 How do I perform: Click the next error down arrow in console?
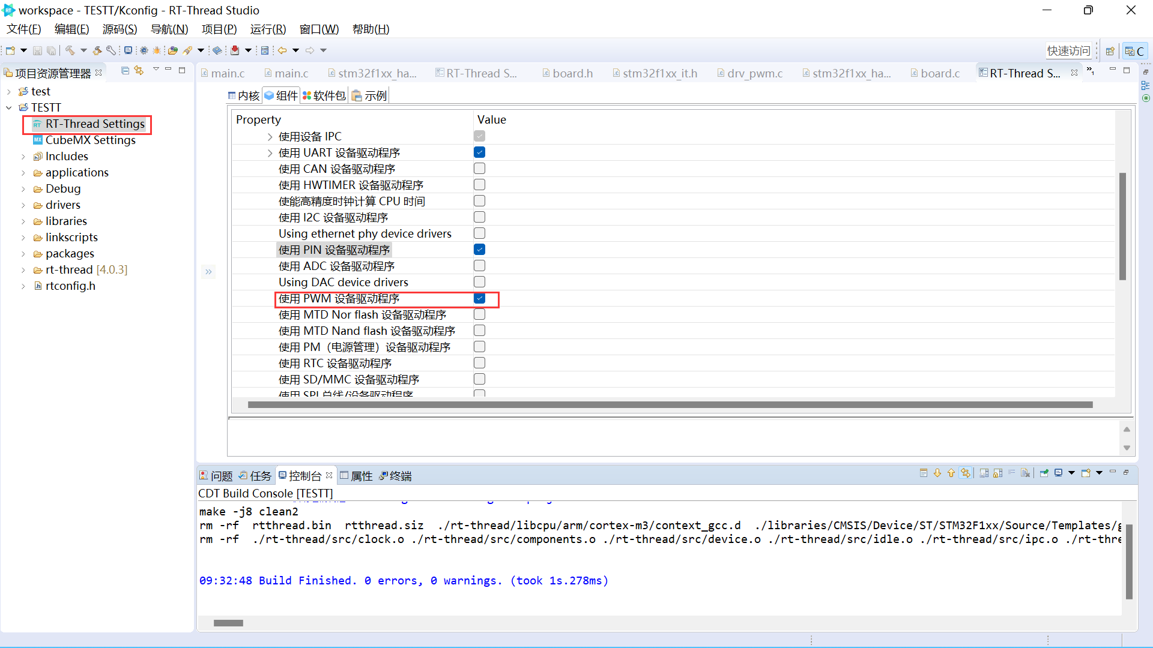(x=937, y=473)
